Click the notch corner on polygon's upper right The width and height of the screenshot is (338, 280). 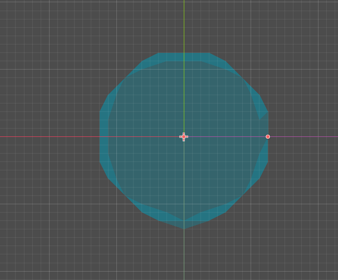pos(259,120)
